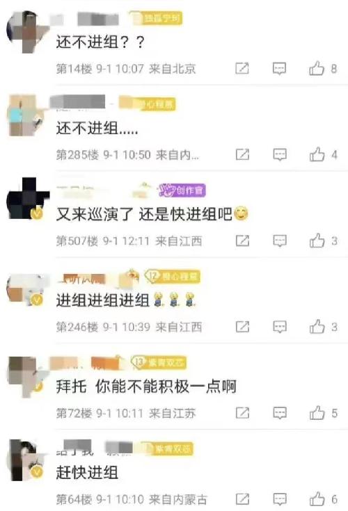Like the 第72楼 comment from 江苏
348x511 pixels.
click(317, 413)
